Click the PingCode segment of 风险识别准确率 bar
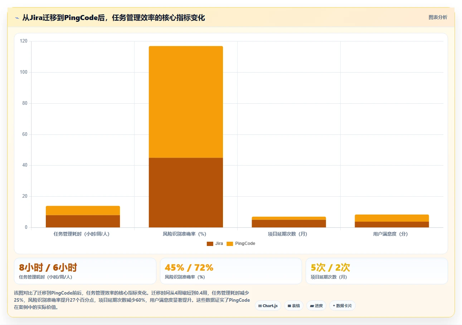Image resolution: width=462 pixels, height=325 pixels. 186,102
